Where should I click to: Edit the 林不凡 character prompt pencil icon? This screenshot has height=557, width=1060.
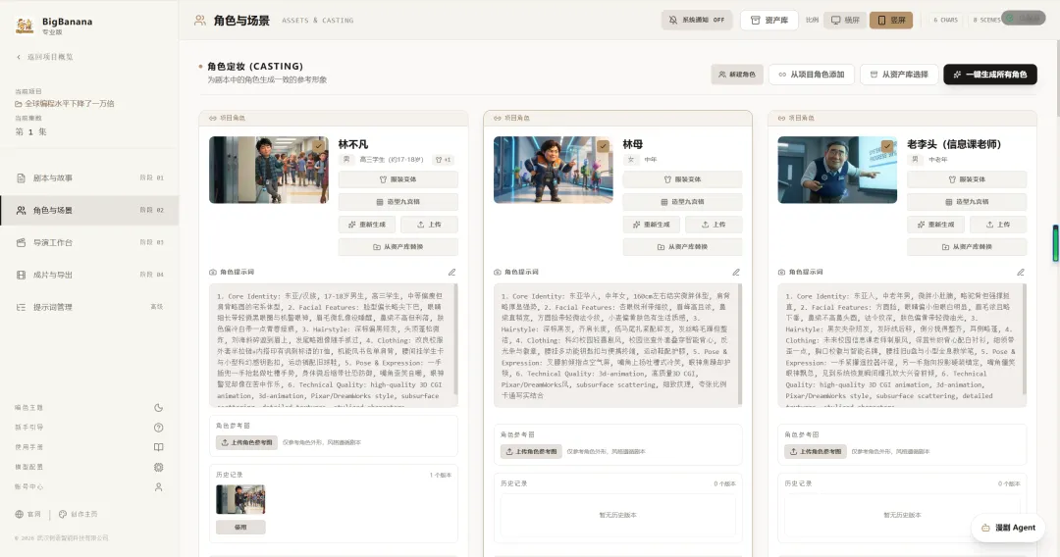pos(451,272)
